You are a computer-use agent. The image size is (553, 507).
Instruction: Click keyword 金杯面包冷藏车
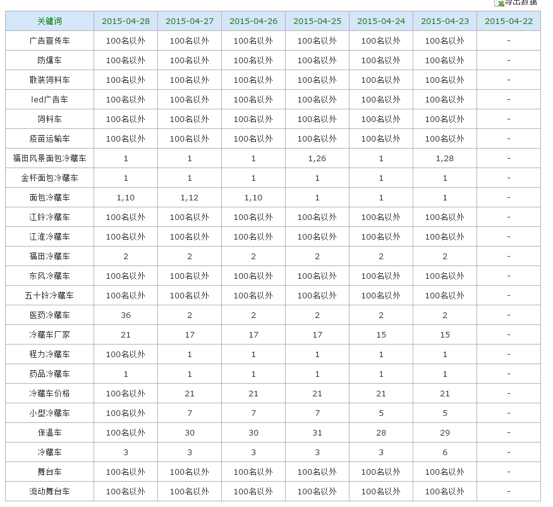pos(50,178)
